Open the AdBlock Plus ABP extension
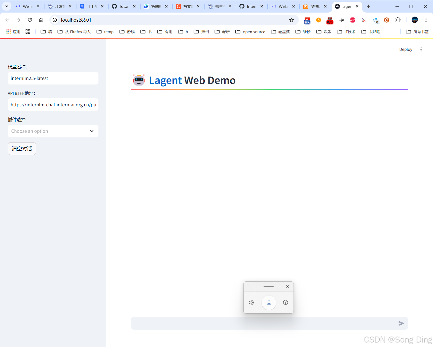 [x=352, y=20]
